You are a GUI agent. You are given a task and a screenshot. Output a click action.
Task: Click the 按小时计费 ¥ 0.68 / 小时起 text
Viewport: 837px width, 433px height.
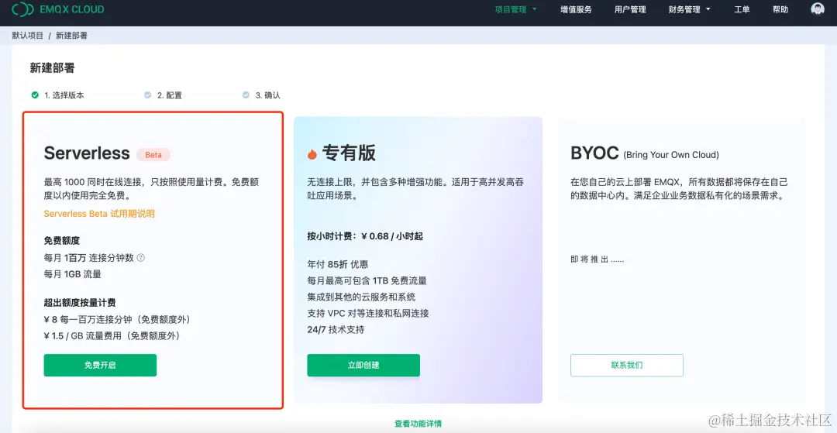point(365,236)
